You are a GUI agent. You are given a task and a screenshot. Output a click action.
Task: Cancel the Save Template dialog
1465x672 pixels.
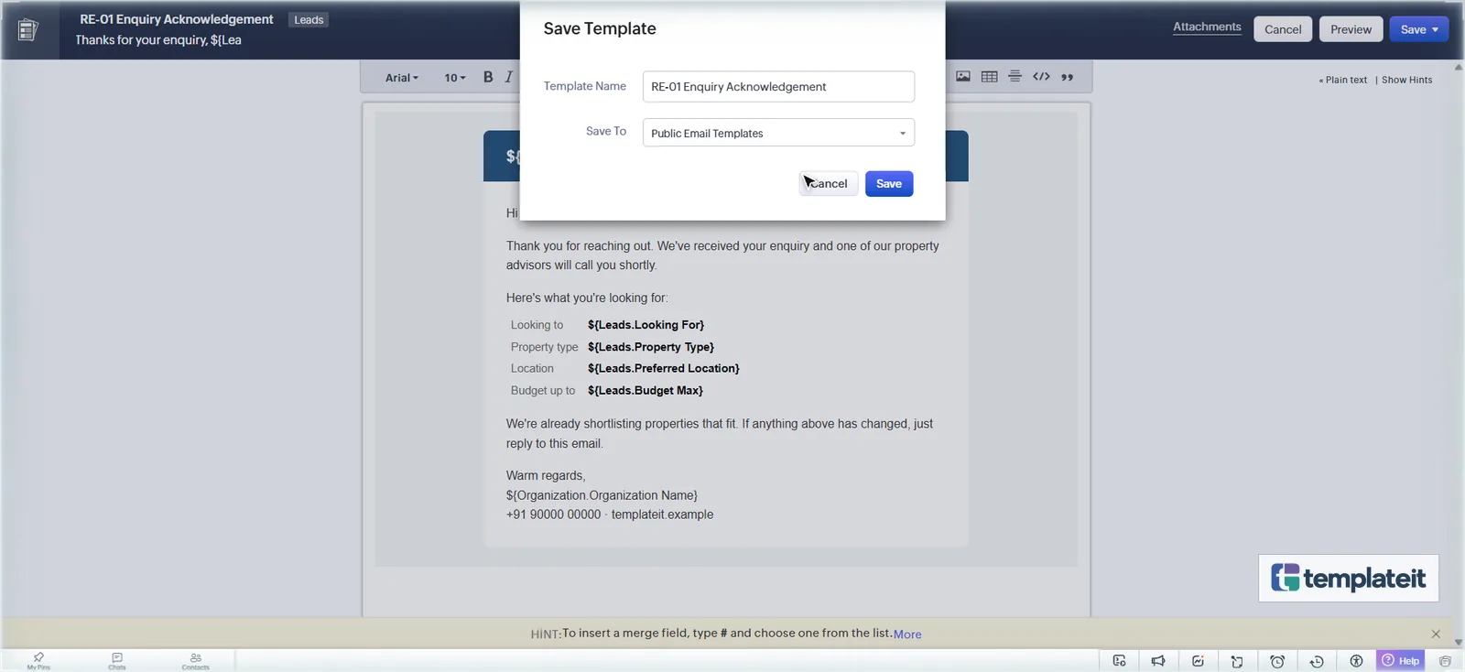tap(829, 184)
